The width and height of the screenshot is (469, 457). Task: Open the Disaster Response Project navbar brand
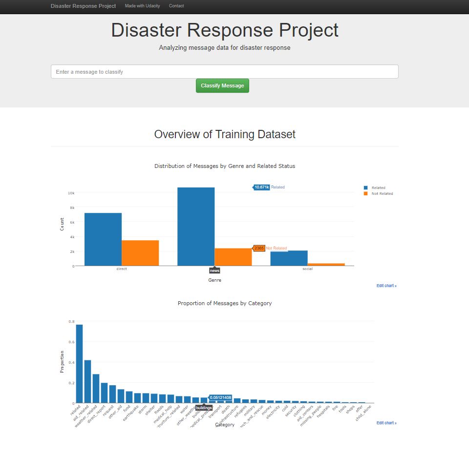[x=83, y=6]
